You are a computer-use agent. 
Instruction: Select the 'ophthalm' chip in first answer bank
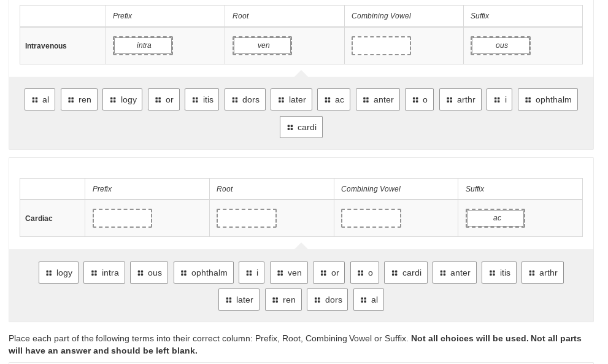click(547, 99)
